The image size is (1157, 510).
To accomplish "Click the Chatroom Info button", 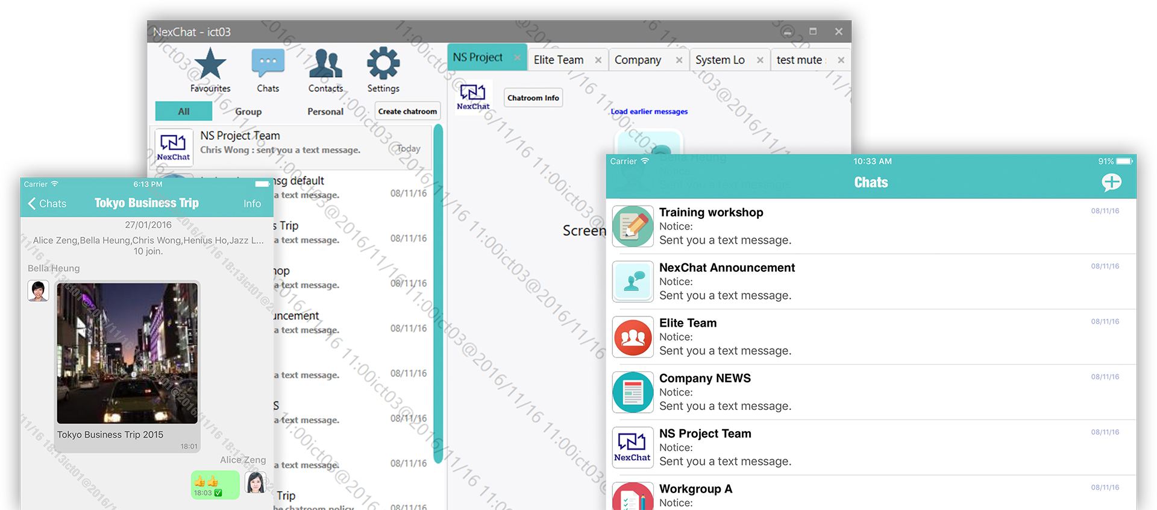I will click(x=533, y=98).
